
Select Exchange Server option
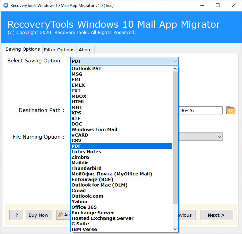121,213
